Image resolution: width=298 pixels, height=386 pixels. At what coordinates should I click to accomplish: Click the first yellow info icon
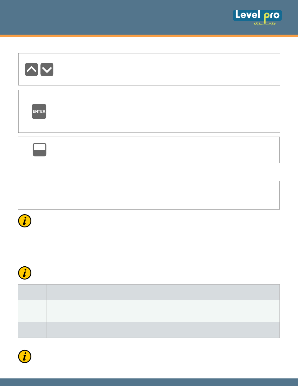pos(25,221)
